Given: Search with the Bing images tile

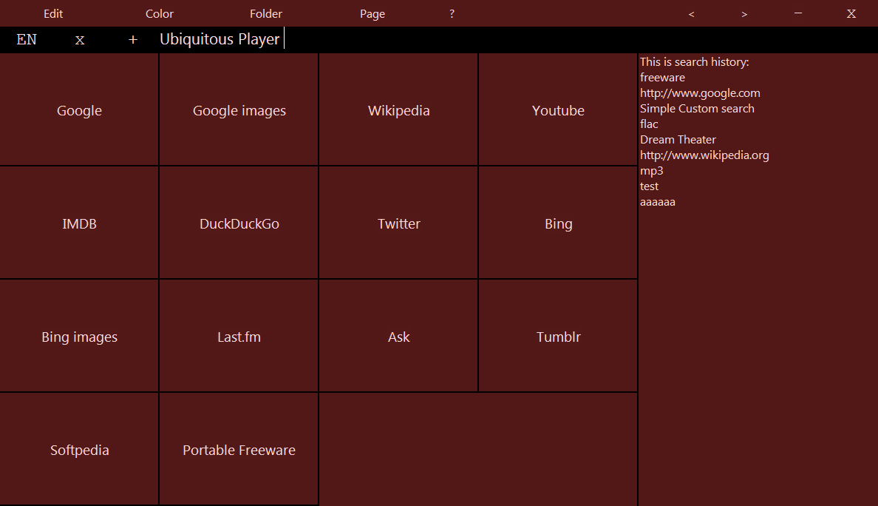Looking at the screenshot, I should click(80, 336).
